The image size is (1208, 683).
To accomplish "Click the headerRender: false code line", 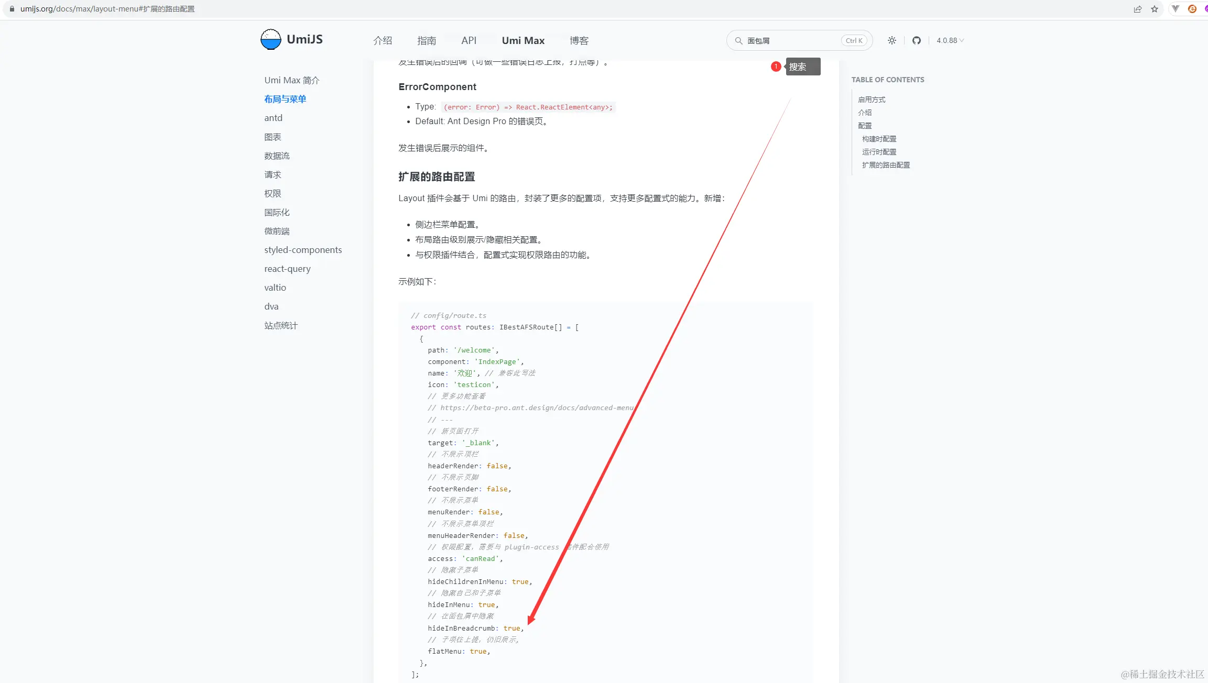I will click(469, 466).
